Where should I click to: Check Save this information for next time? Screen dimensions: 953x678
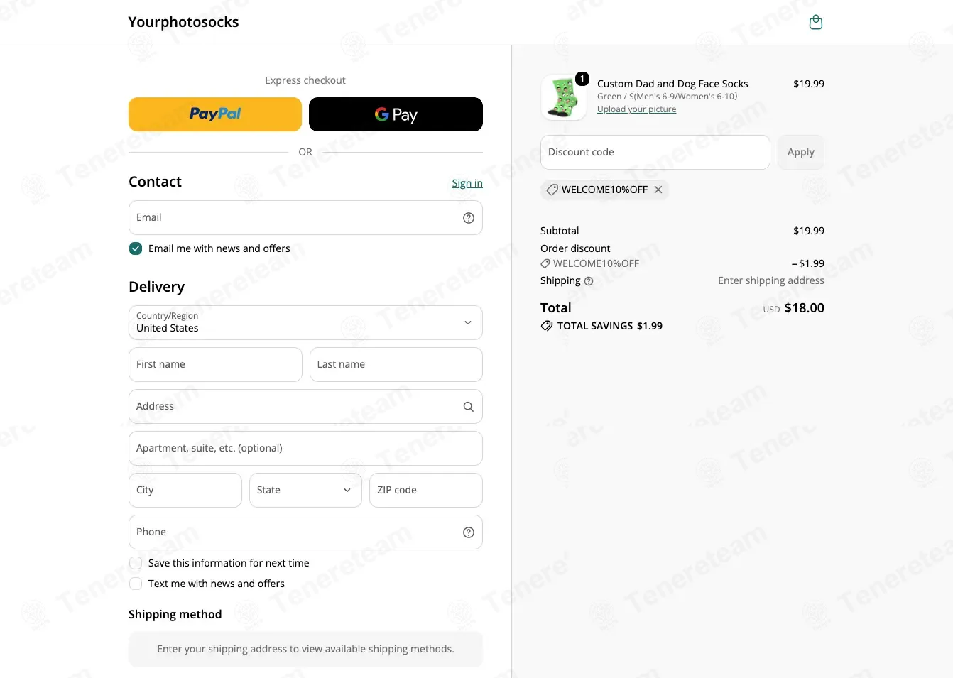(x=136, y=563)
